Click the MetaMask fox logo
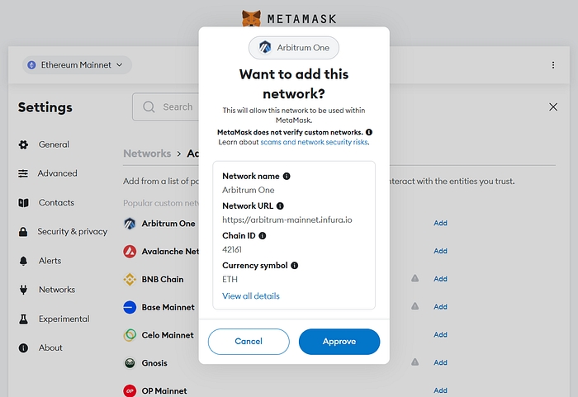 point(252,18)
